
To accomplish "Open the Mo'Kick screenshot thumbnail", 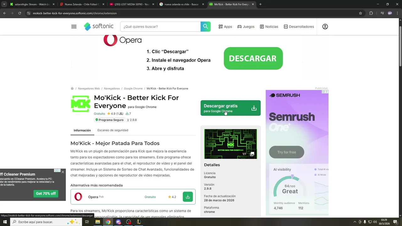I will (x=231, y=144).
